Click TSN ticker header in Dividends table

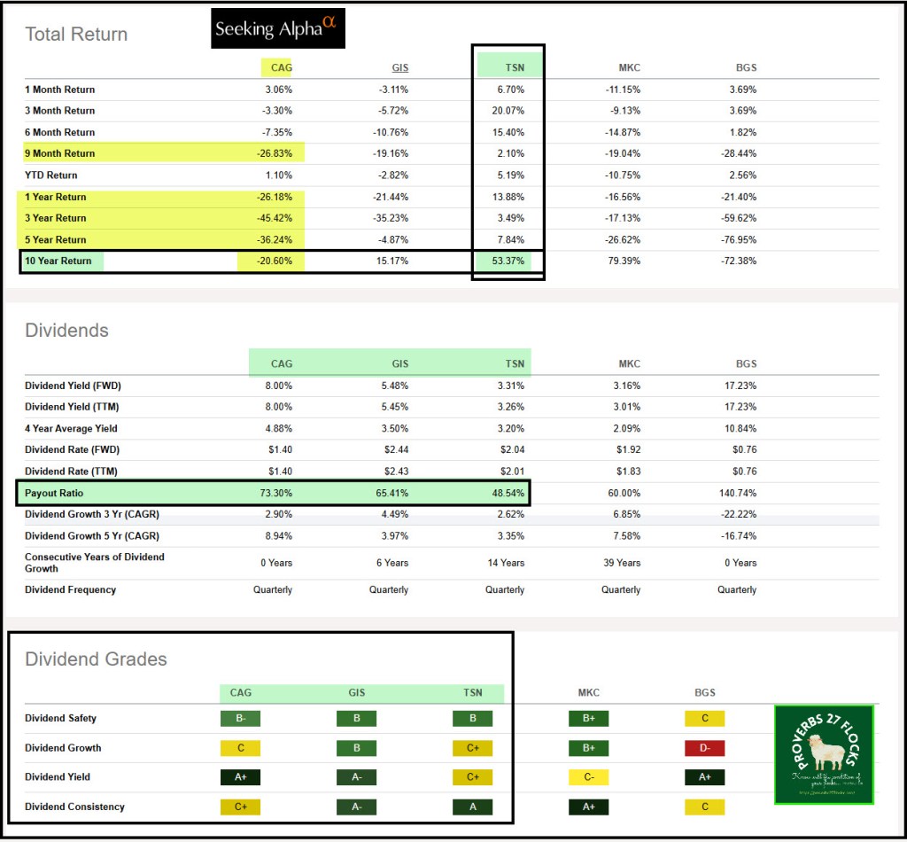(x=515, y=363)
